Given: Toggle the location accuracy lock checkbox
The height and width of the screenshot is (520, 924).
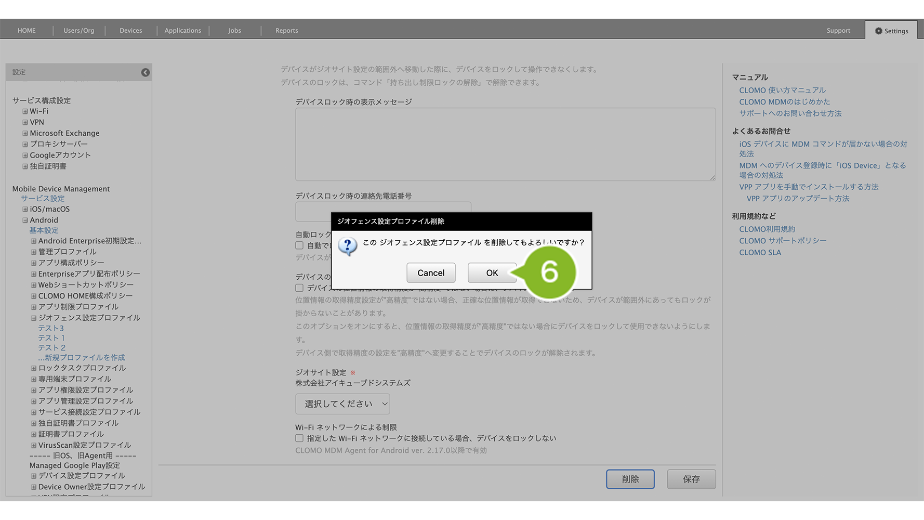Looking at the screenshot, I should [x=299, y=288].
